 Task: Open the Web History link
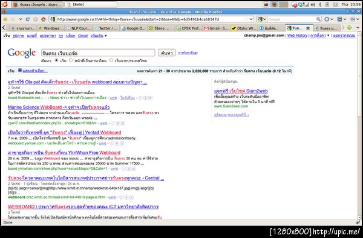tap(297, 36)
